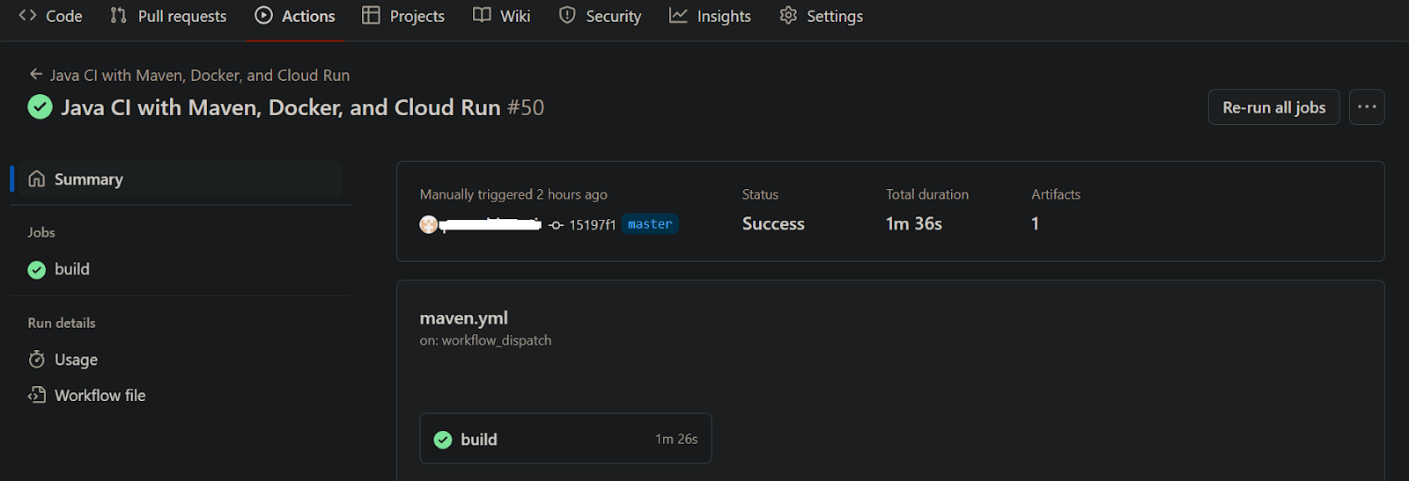1409x481 pixels.
Task: Click the green check icon beside sidebar build
Action: click(36, 270)
